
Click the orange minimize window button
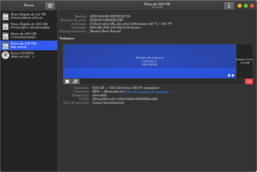[x=239, y=6]
